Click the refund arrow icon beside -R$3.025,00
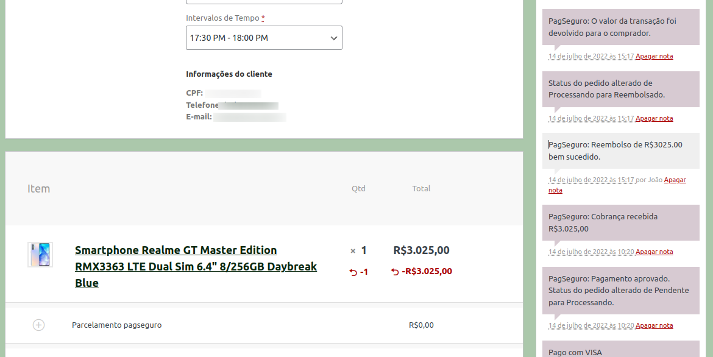 click(x=395, y=272)
